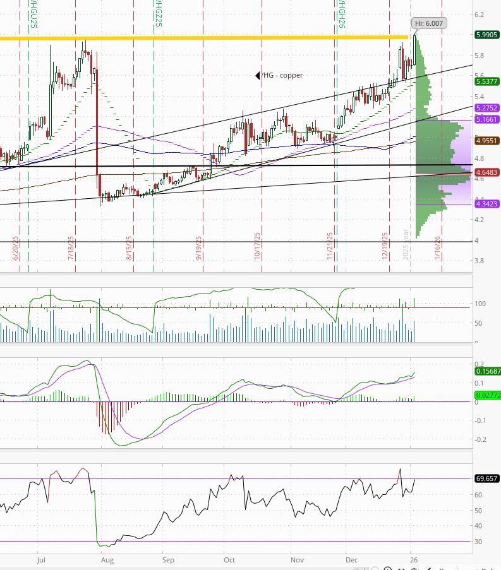Select the /HG - copper chart label

(282, 75)
